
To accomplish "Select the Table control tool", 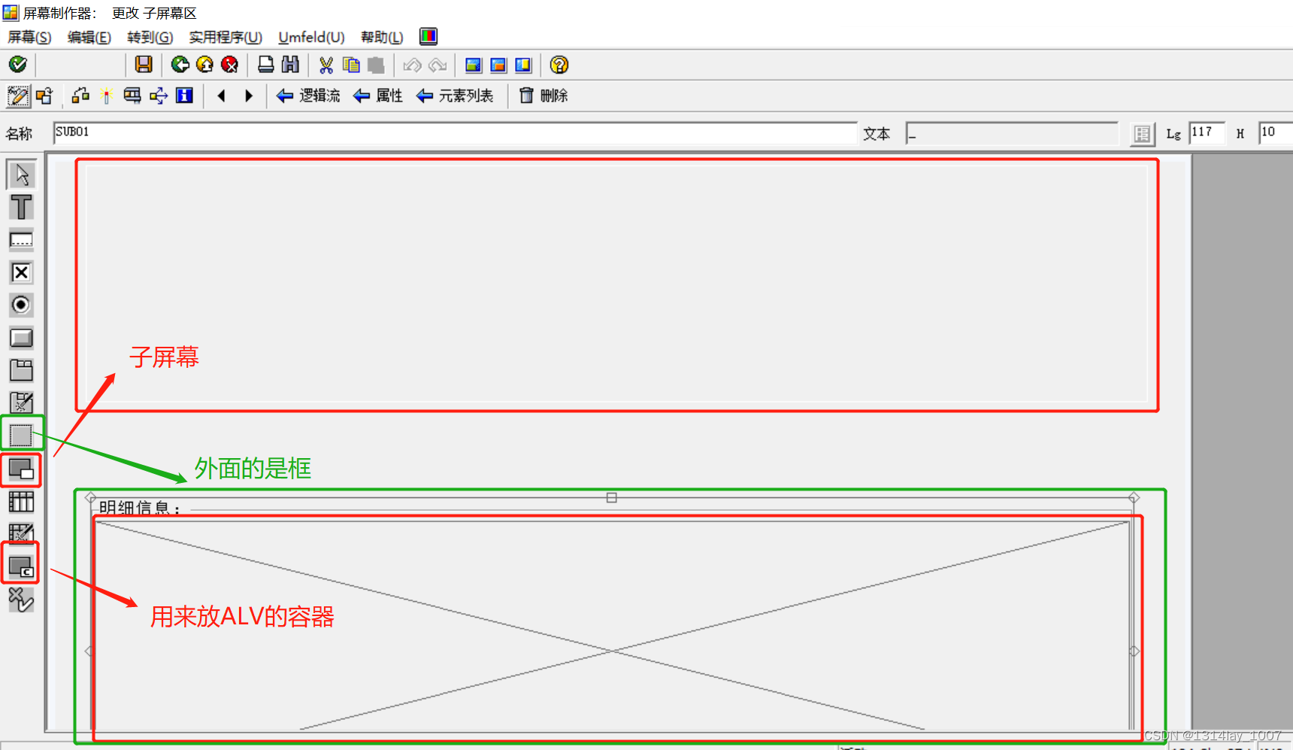I will pyautogui.click(x=21, y=502).
